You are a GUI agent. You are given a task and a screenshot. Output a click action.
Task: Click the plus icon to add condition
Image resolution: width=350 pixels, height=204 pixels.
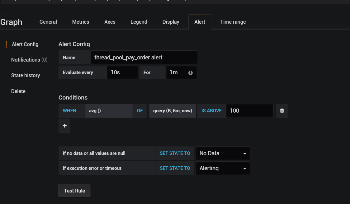point(64,126)
